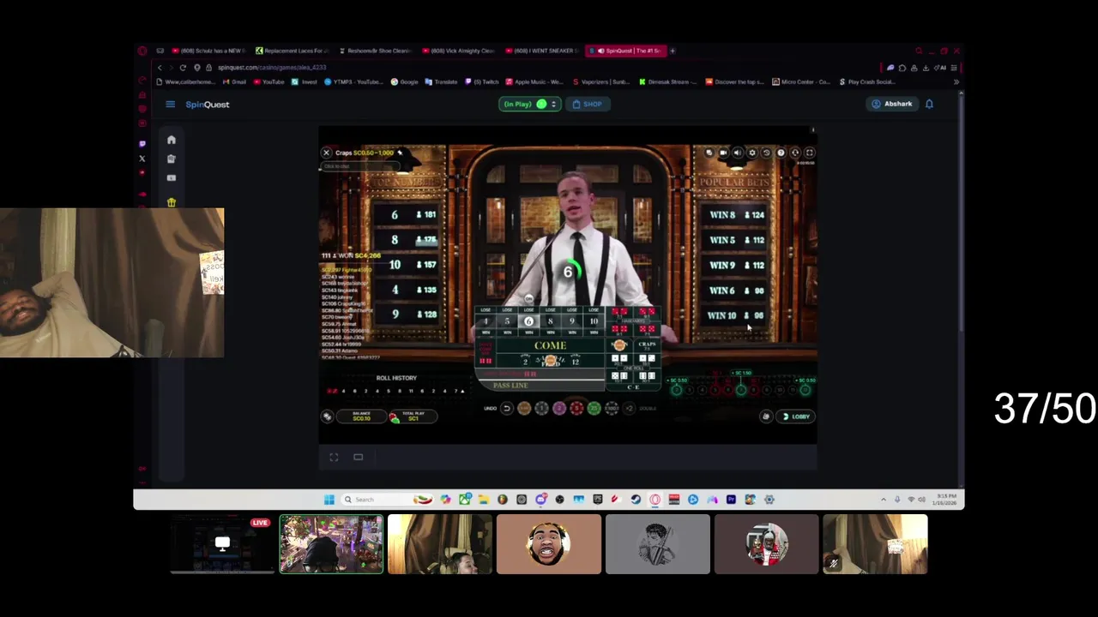Open the SHOP button
This screenshot has height=617, width=1098.
coord(588,104)
